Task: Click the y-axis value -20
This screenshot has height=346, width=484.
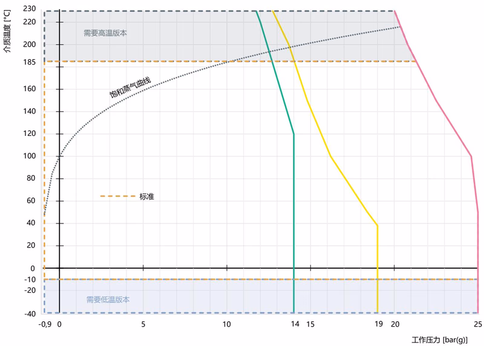Action: (x=30, y=290)
